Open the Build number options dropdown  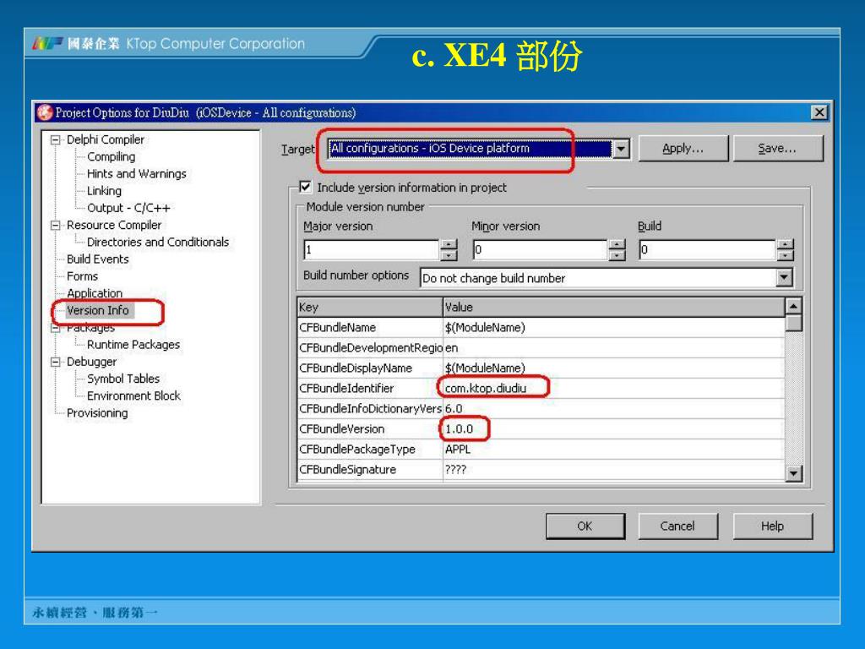[x=784, y=277]
